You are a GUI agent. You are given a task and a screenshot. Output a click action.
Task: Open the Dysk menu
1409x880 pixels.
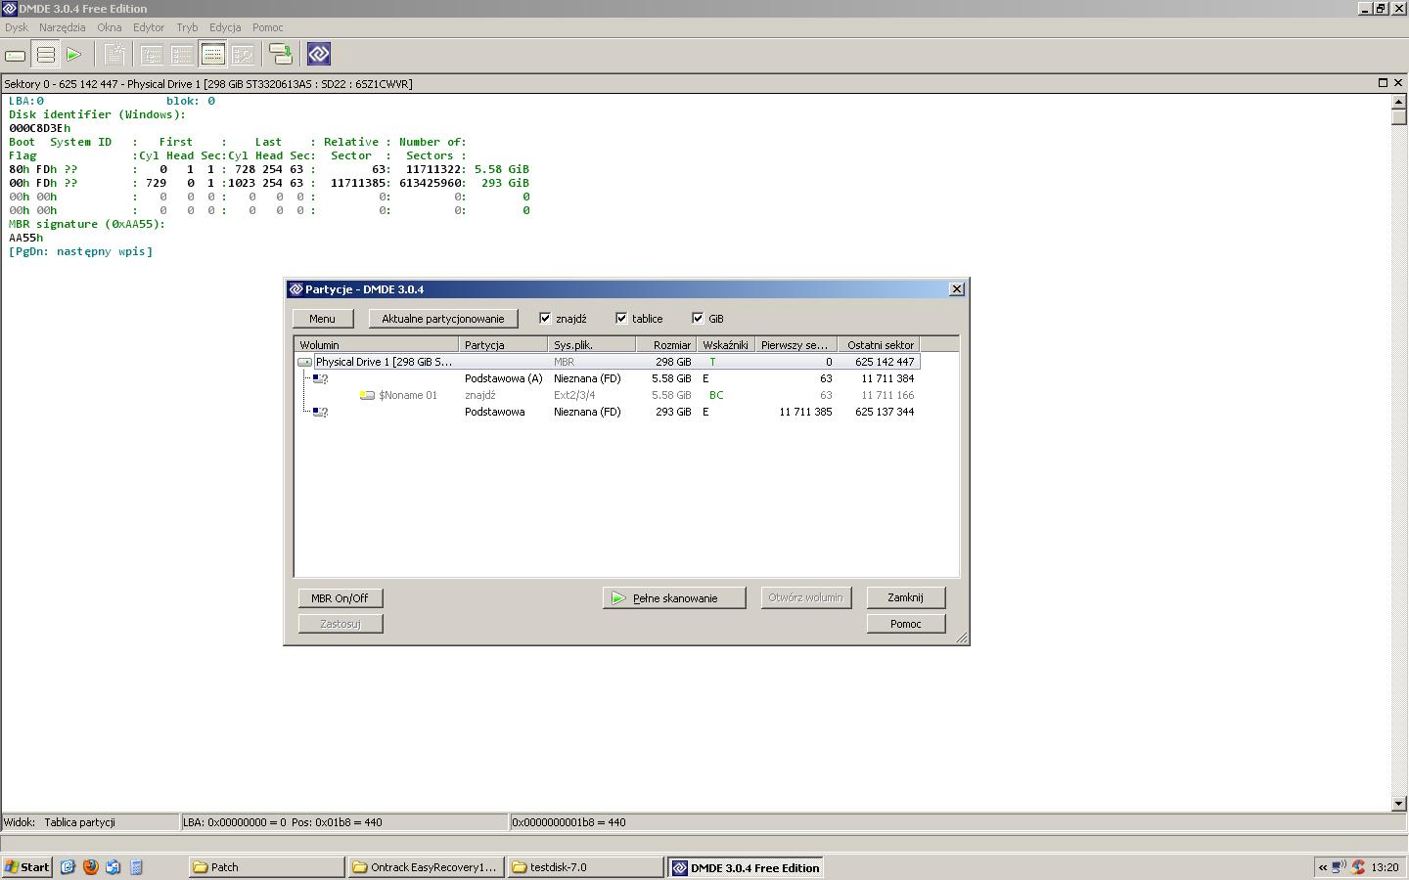coord(17,27)
